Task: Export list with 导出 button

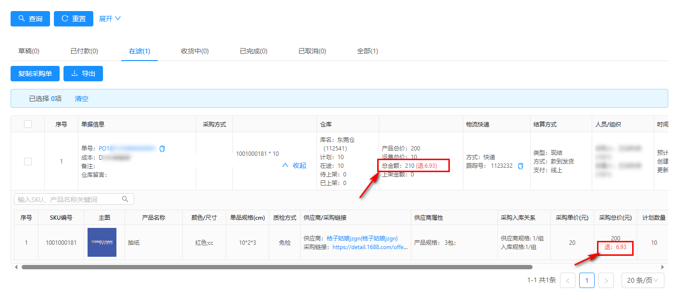Action: (x=83, y=74)
